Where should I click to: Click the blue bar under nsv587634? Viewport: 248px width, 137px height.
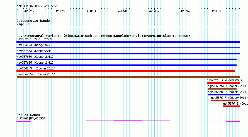(x=127, y=59)
